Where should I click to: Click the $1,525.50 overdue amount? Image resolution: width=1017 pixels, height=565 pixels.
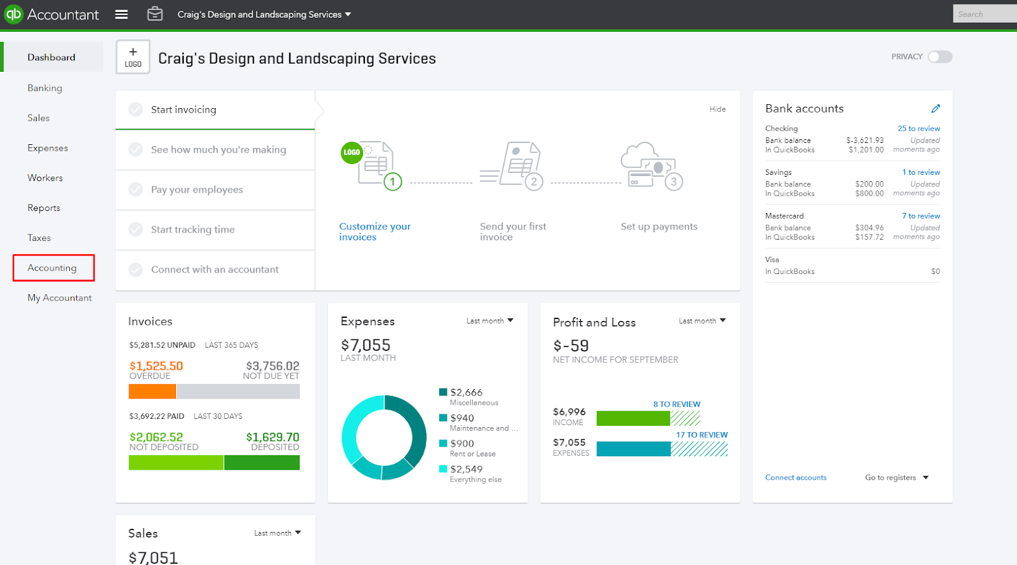(x=156, y=366)
